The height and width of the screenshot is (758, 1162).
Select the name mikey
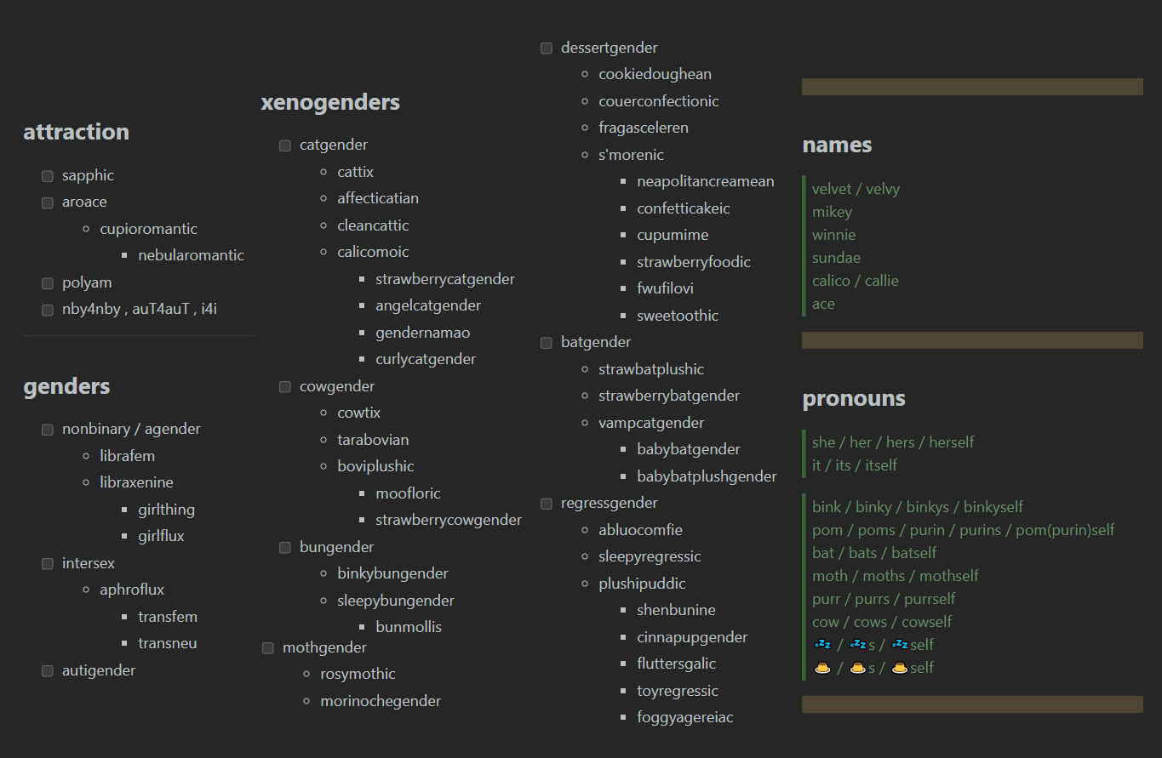(832, 212)
